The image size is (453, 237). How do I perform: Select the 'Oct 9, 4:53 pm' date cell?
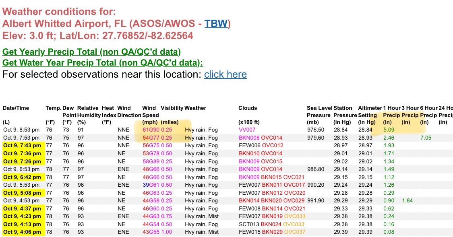21,201
